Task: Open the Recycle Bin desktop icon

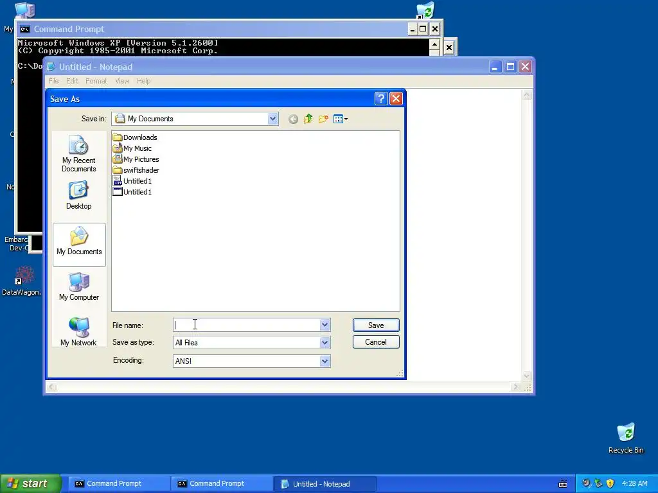Action: (x=626, y=438)
